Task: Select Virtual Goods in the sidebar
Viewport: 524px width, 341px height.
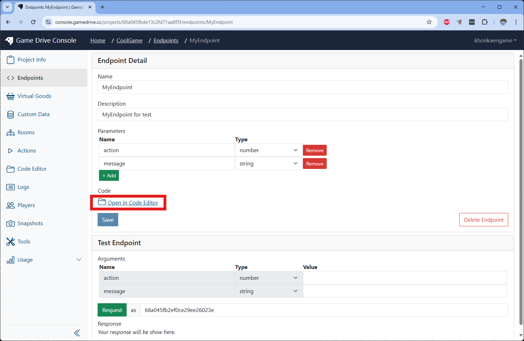Action: (34, 96)
